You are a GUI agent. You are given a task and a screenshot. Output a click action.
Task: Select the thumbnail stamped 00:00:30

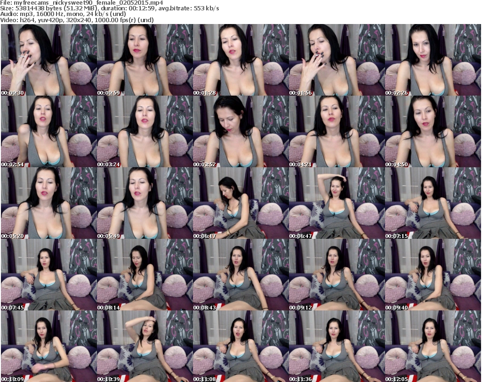pyautogui.click(x=49, y=60)
